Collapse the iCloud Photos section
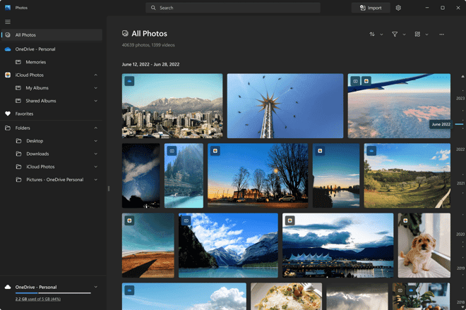Viewport: 466px width, 310px height. point(95,75)
